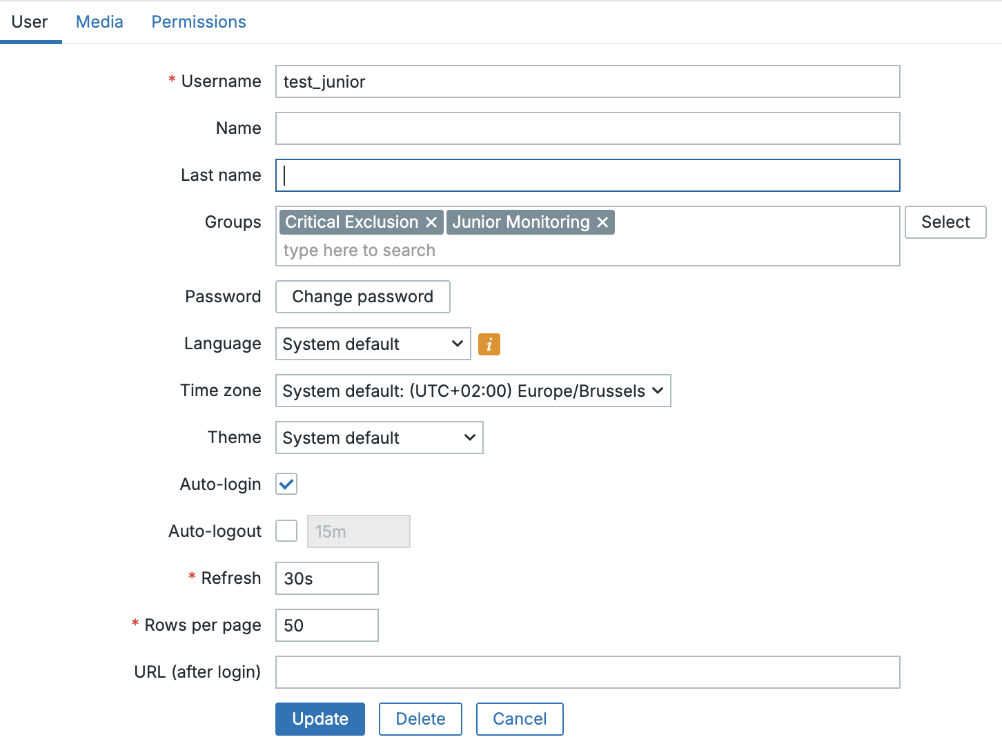Click the Delete button
The height and width of the screenshot is (755, 1002).
(x=420, y=718)
